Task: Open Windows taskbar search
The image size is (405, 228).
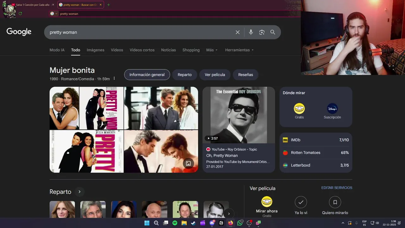Action: (156, 223)
